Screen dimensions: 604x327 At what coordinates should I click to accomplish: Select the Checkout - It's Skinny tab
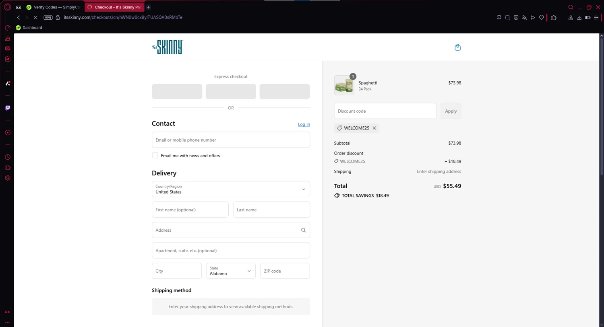click(x=114, y=7)
